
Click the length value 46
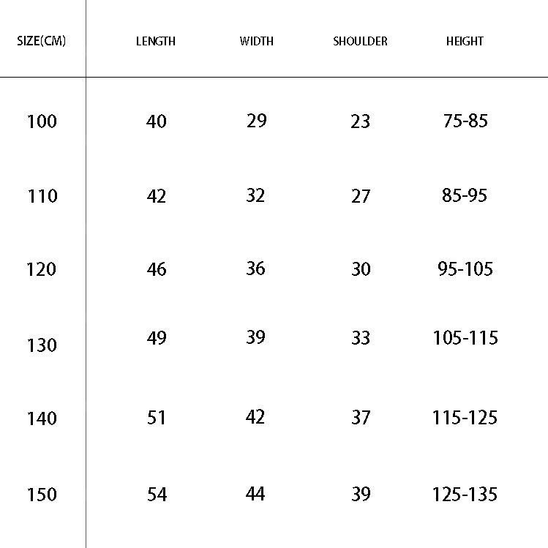pos(157,269)
